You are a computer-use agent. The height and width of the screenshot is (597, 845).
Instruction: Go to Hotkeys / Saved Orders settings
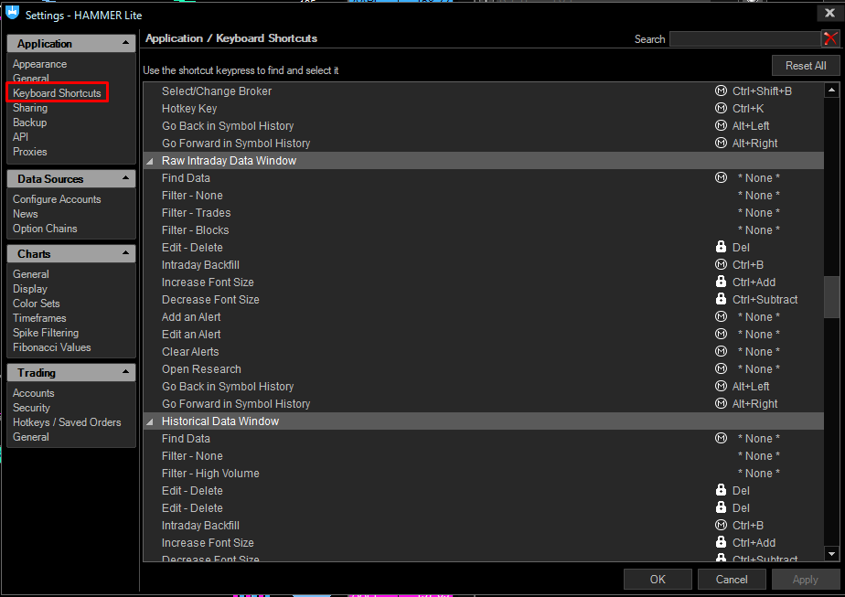tap(67, 422)
